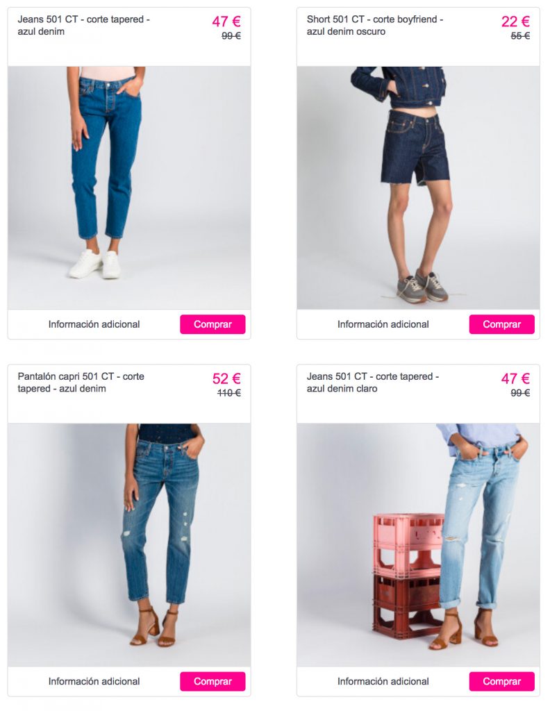Select the title Pantalón capri 501 CT

pos(81,383)
